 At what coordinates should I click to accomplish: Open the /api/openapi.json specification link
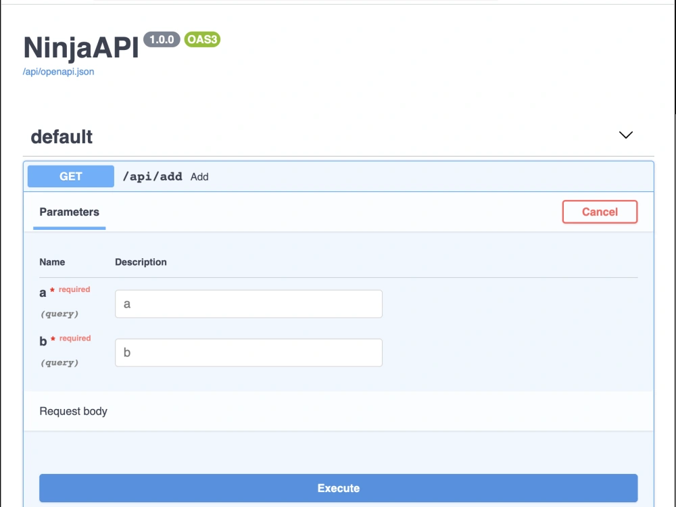click(x=57, y=71)
